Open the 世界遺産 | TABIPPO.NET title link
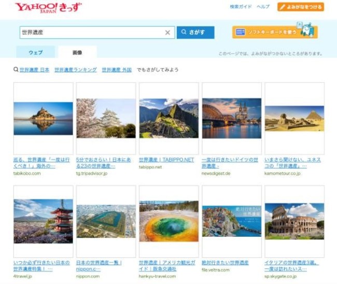337x284 pixels. point(166,160)
